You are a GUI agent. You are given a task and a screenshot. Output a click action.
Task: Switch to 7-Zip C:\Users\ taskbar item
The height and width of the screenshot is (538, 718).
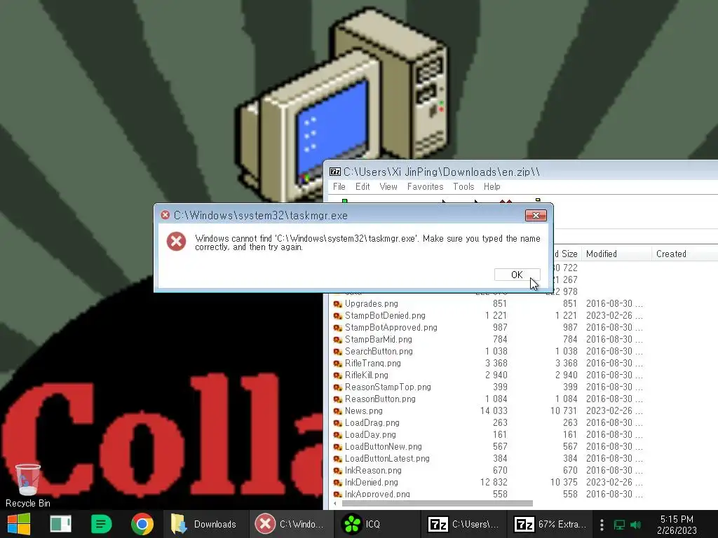(463, 524)
